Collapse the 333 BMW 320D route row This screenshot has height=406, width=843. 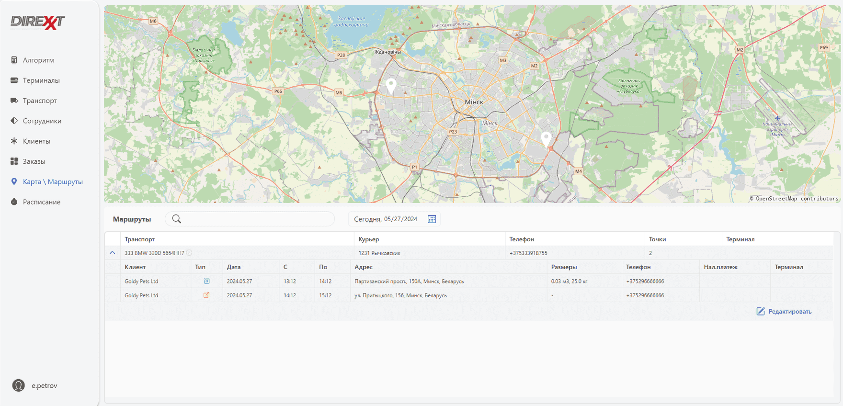pos(113,253)
